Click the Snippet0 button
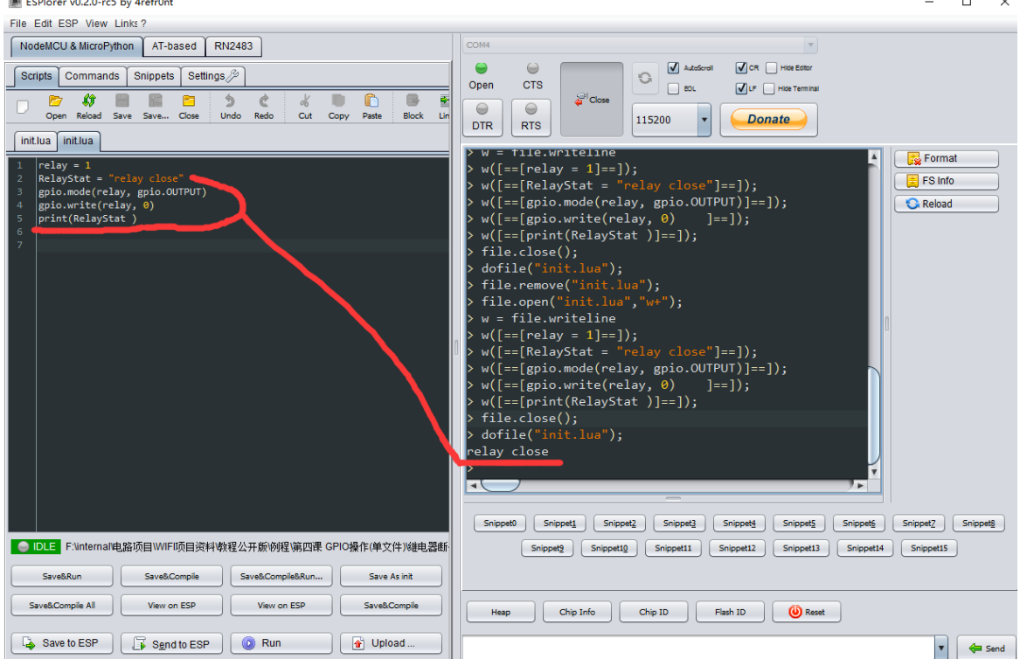1020x666 pixels. [500, 524]
